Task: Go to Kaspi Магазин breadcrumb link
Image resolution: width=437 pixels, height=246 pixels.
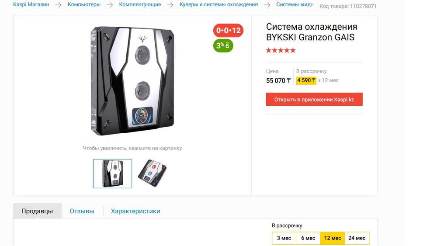Action: (31, 4)
